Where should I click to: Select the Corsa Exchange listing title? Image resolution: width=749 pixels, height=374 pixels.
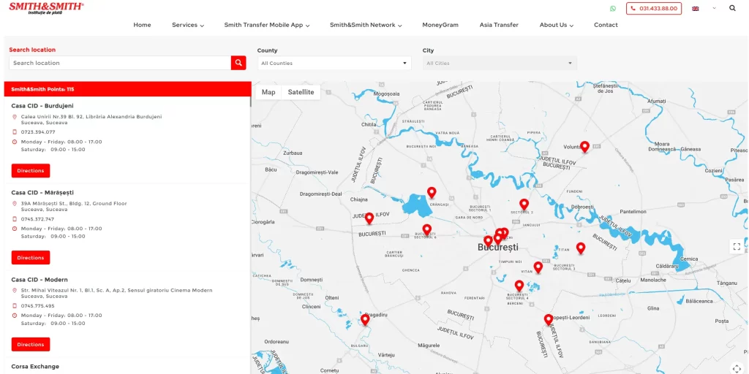pyautogui.click(x=35, y=367)
